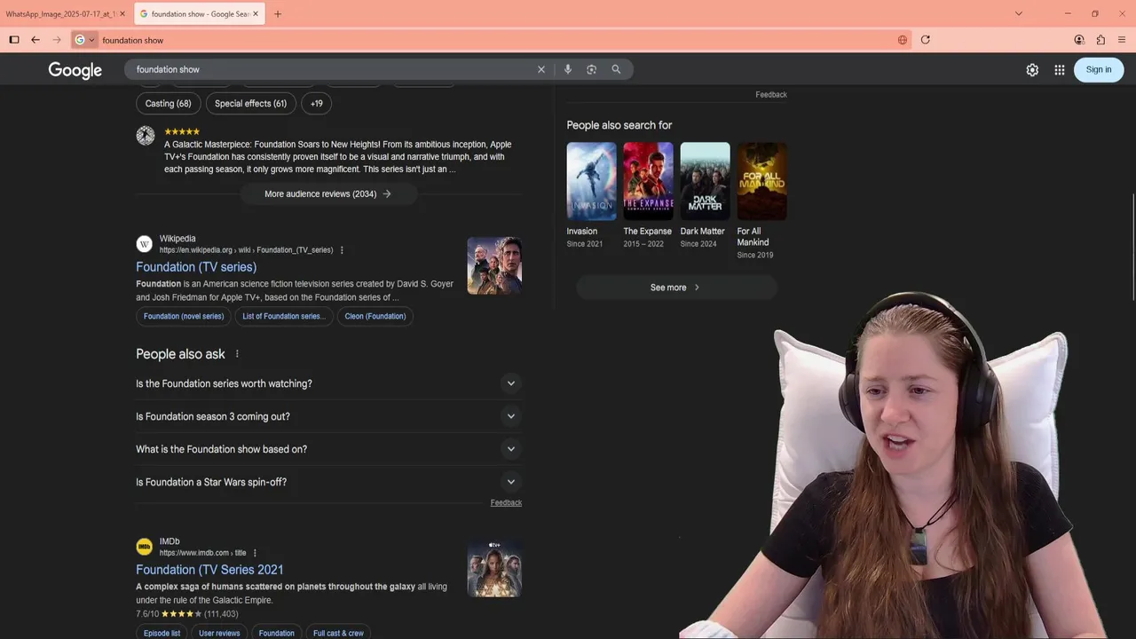Expand 'What is the Foundation show based on?'
1136x639 pixels.
tap(328, 449)
